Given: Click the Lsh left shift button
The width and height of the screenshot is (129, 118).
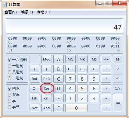Looking at the screenshot, I should [x=35, y=98].
